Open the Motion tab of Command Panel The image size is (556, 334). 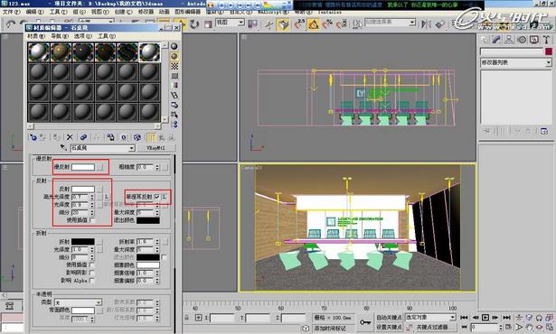click(522, 40)
